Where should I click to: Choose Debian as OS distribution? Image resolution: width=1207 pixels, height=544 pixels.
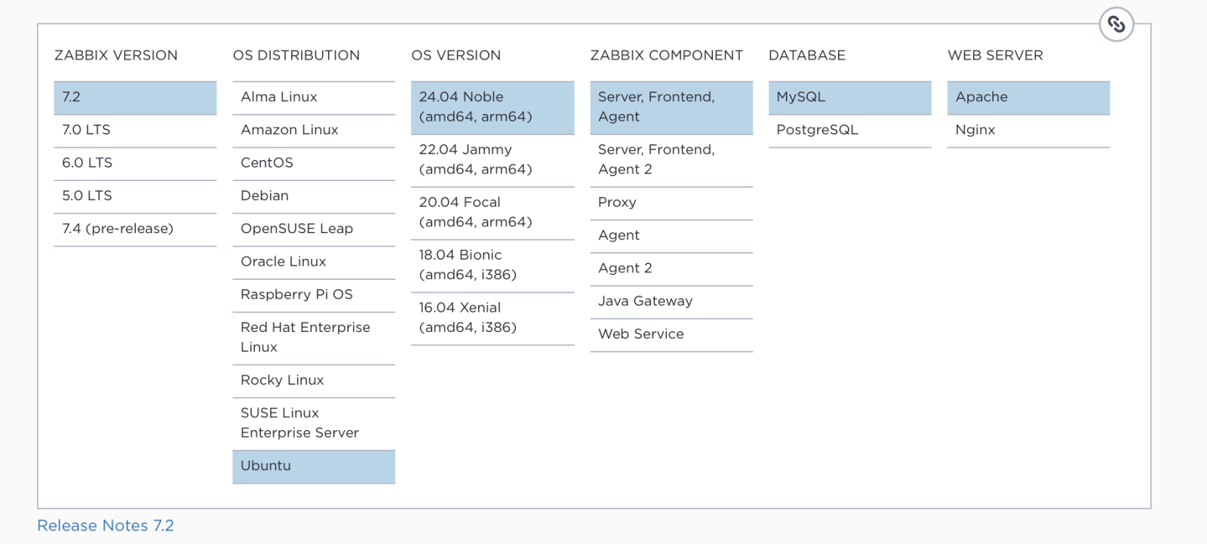[314, 196]
